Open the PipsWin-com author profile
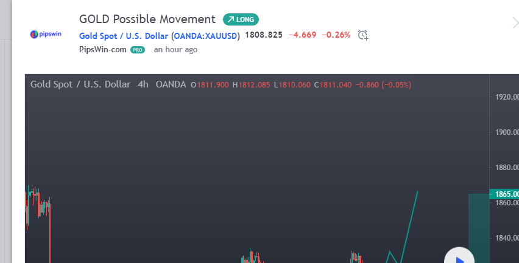 (x=103, y=50)
